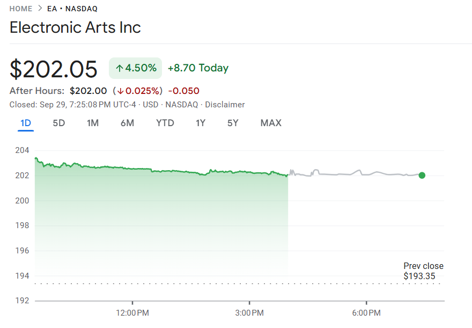Click the red after-hours down arrow

(121, 91)
